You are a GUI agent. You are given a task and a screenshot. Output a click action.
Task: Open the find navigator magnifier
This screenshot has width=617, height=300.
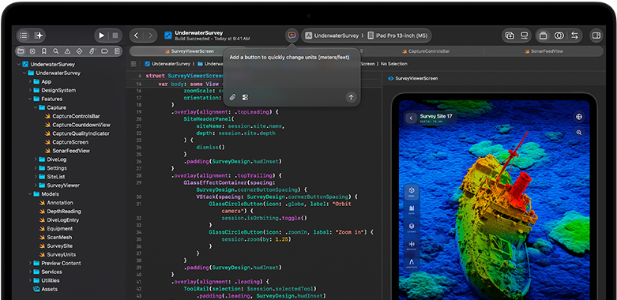click(x=56, y=51)
